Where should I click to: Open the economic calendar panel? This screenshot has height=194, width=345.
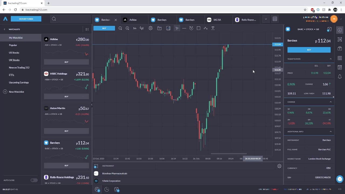point(340,67)
